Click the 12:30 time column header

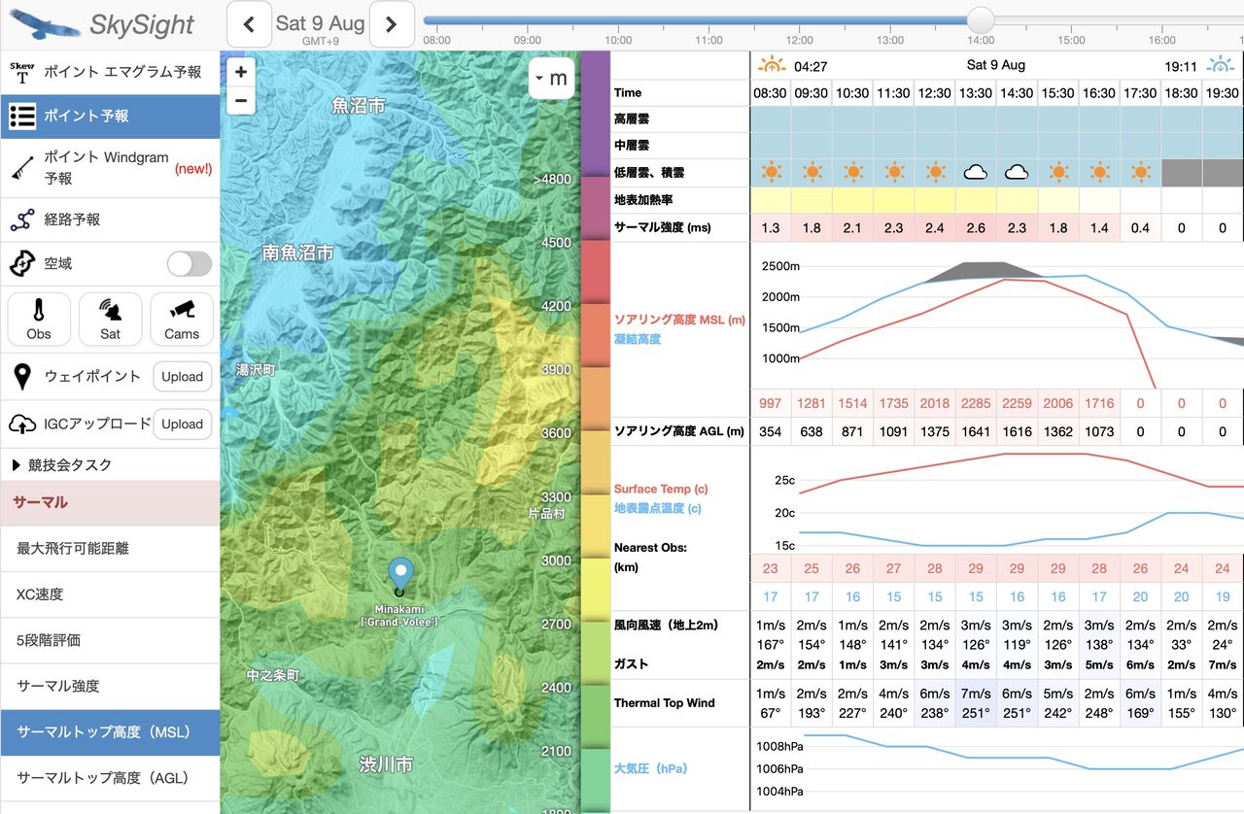935,93
